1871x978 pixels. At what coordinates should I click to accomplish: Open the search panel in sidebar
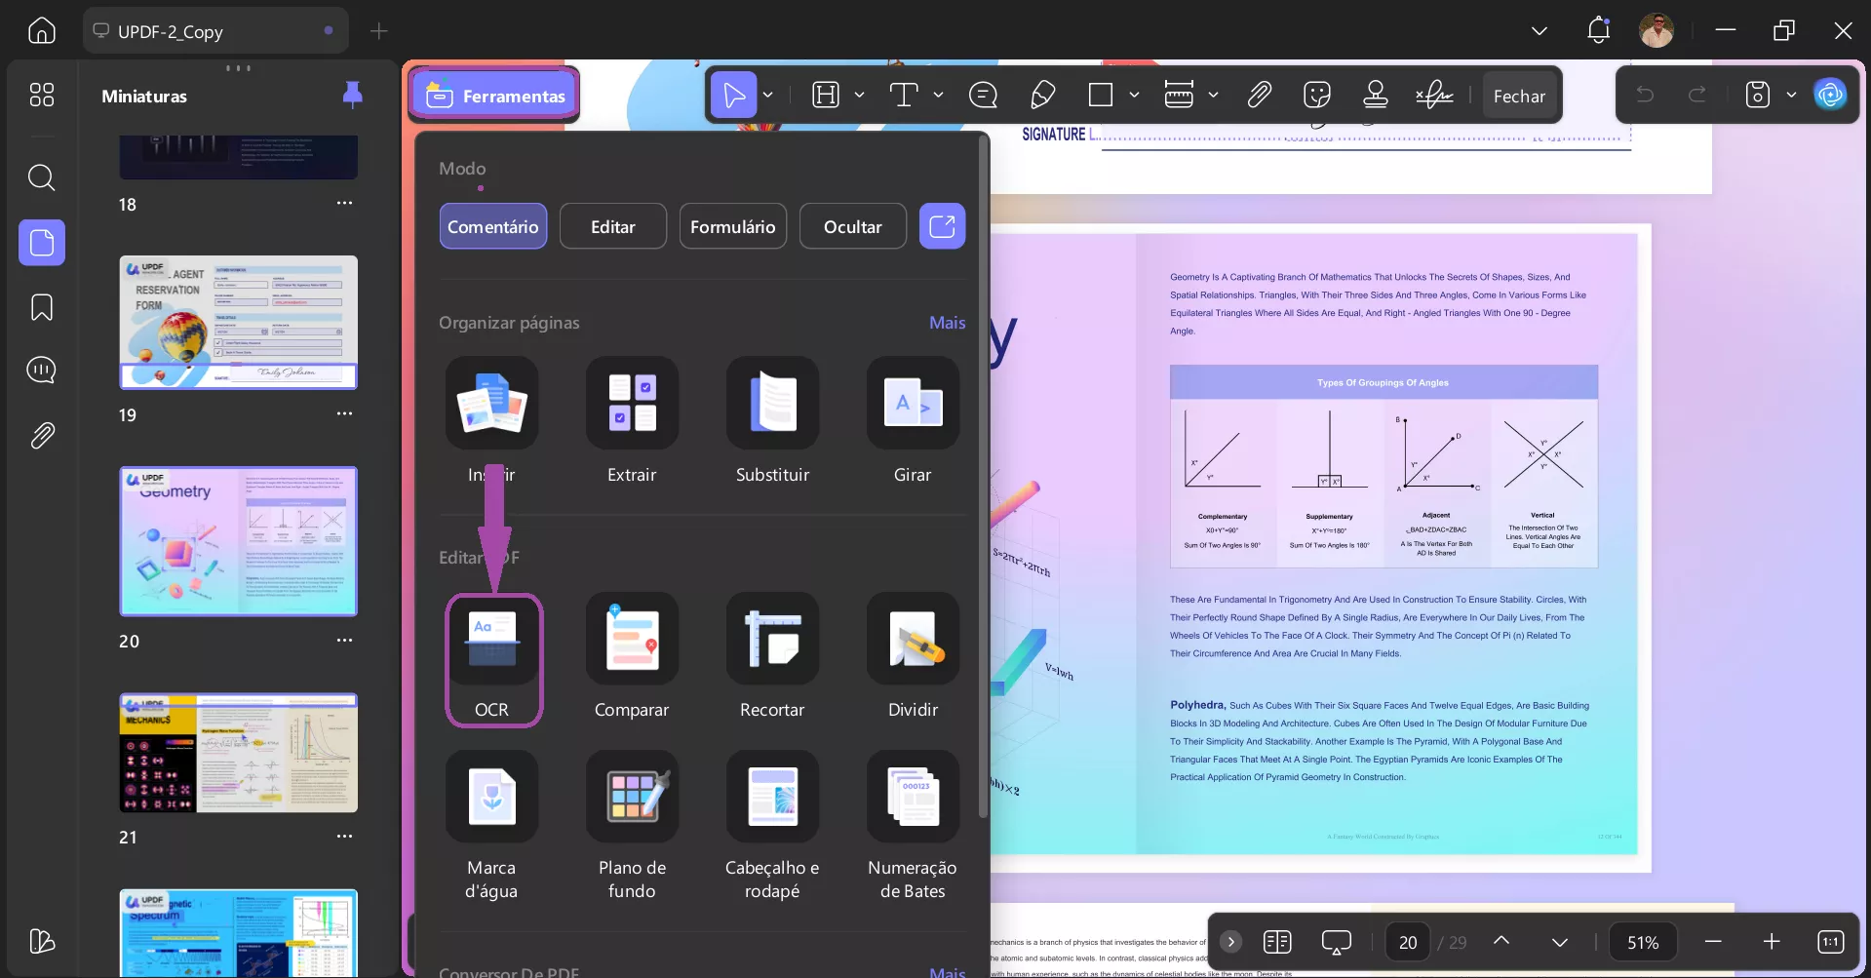(42, 177)
